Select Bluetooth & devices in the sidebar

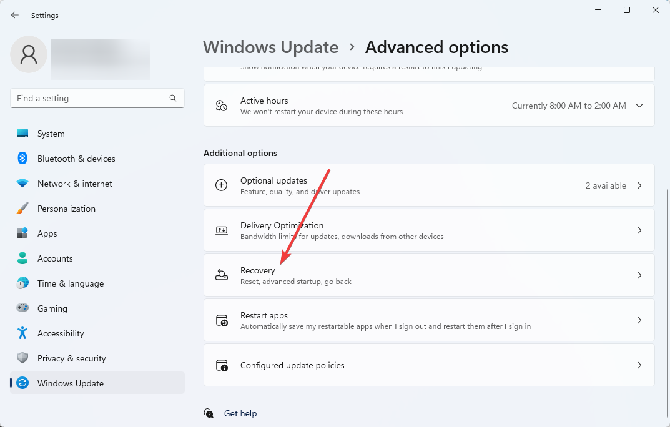pos(97,159)
